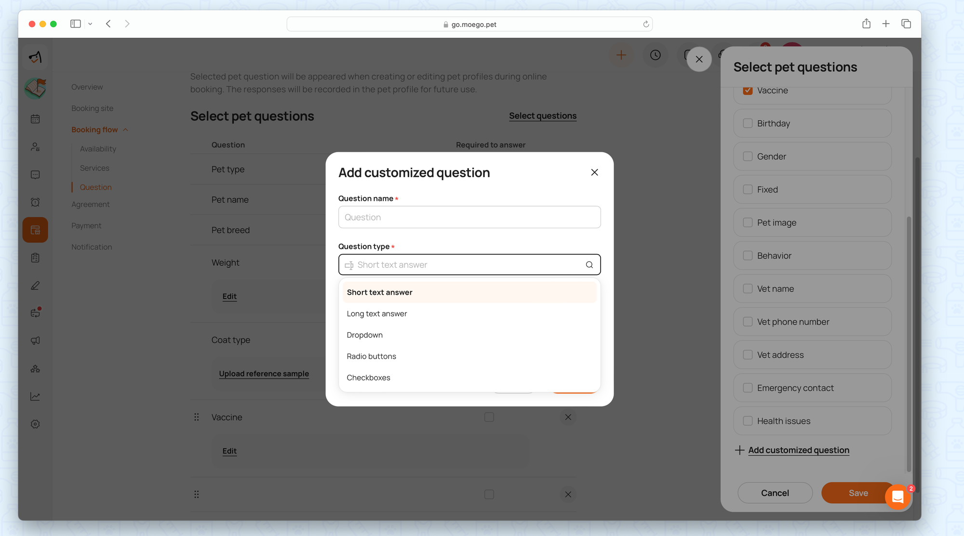Click the Save button

854,493
